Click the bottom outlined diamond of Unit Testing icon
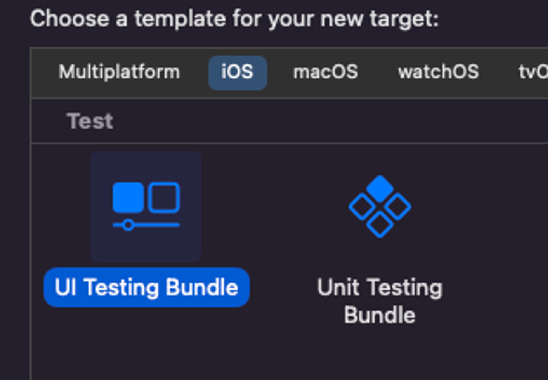Image resolution: width=548 pixels, height=380 pixels. [x=380, y=224]
